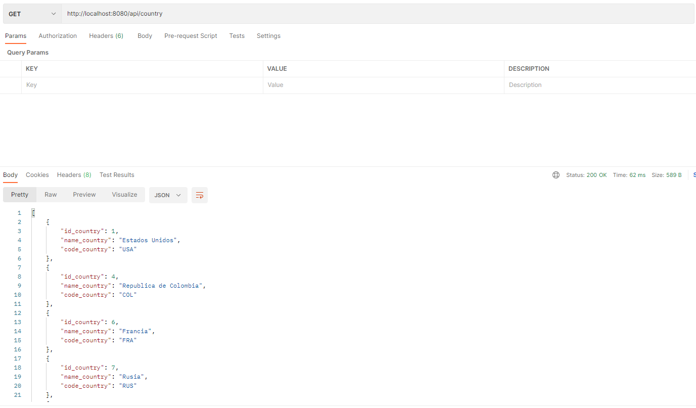Switch to the Cookies response tab

tap(37, 174)
